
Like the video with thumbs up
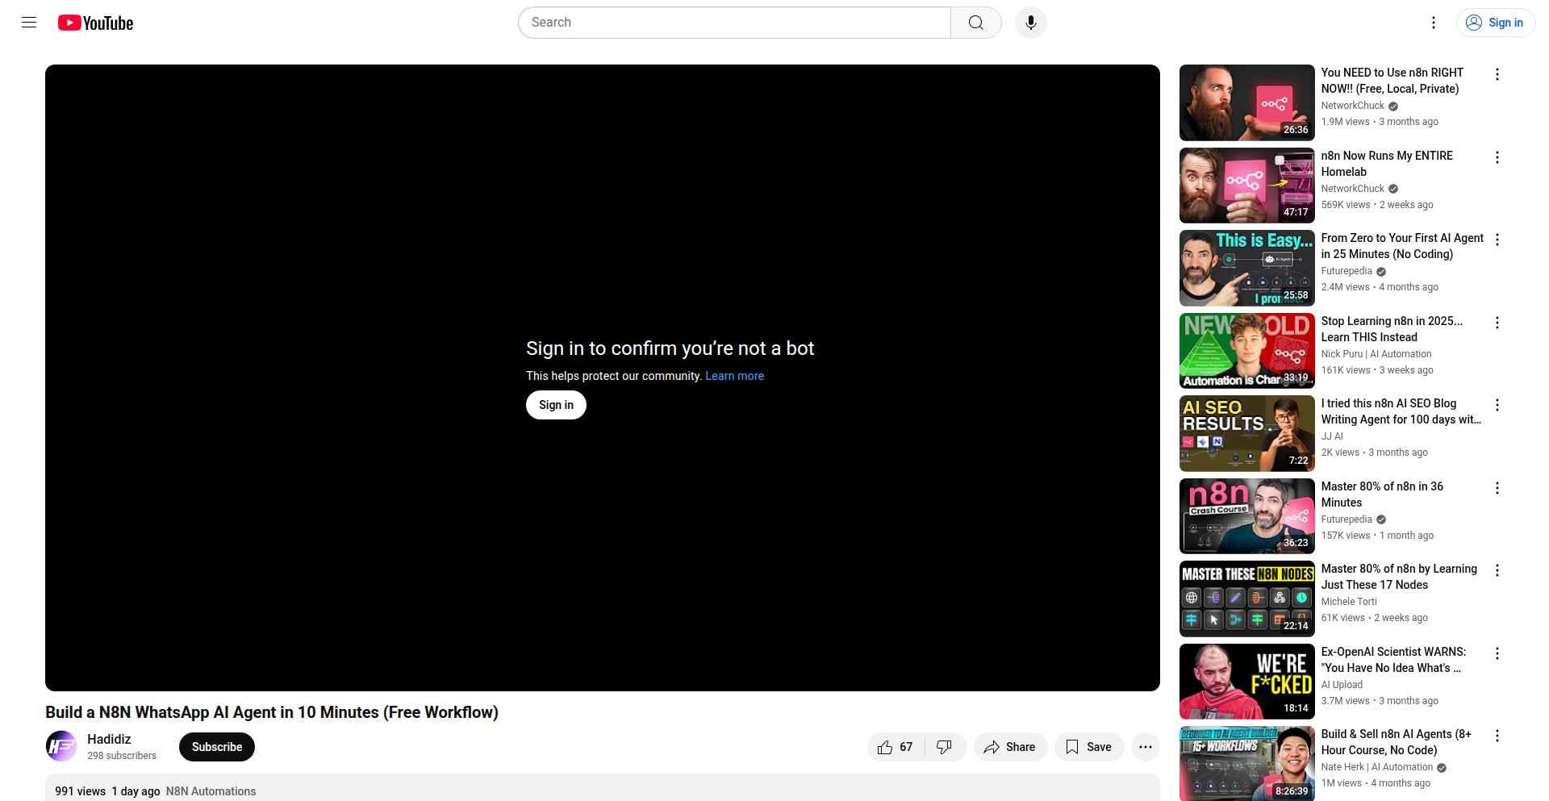pos(895,747)
